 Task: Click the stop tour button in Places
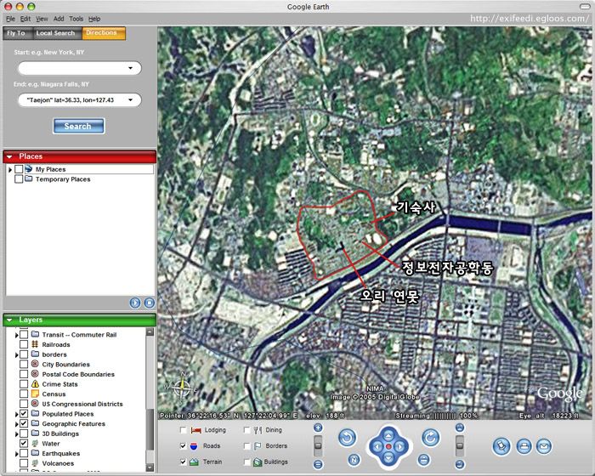(x=150, y=303)
